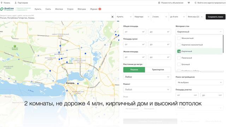Viewport: 226px width, 127px height.
Task: Click Ленинградец Заболоцье green park marker
Action: pos(15,46)
